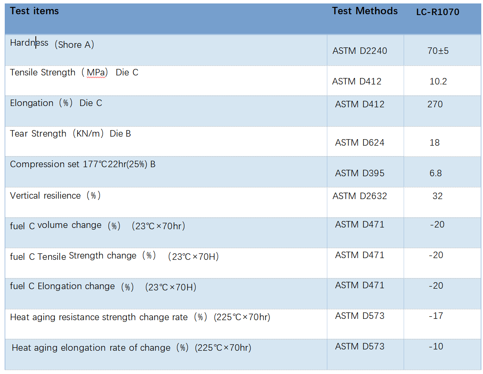Image resolution: width=483 pixels, height=374 pixels.
Task: Click the 10.2 tensile strength value
Action: [438, 81]
